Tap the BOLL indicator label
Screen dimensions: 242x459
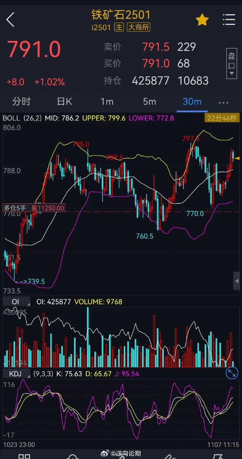click(x=12, y=118)
